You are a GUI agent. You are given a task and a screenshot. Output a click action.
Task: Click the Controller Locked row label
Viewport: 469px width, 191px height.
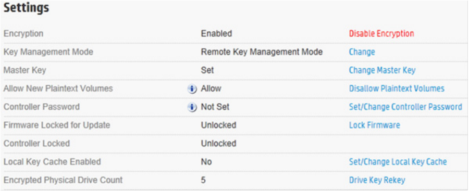point(36,144)
